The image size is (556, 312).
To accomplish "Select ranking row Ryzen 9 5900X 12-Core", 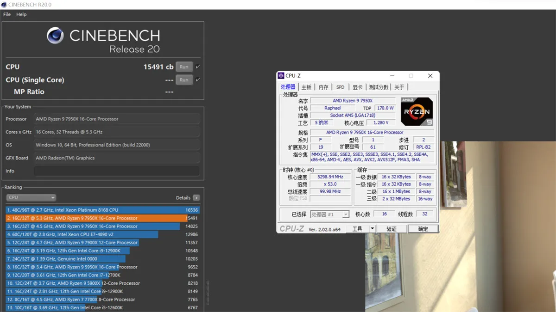I will pos(103,283).
